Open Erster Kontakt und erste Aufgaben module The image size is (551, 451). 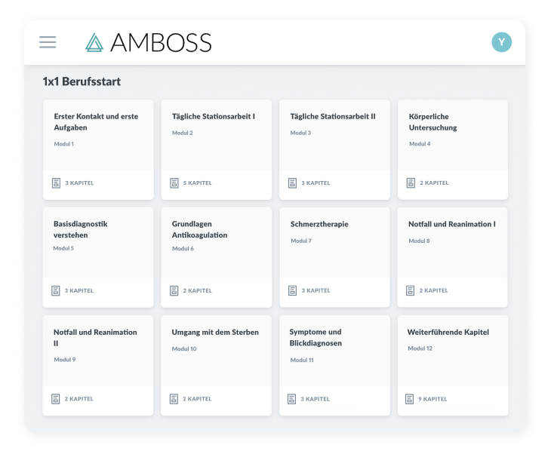click(x=98, y=149)
